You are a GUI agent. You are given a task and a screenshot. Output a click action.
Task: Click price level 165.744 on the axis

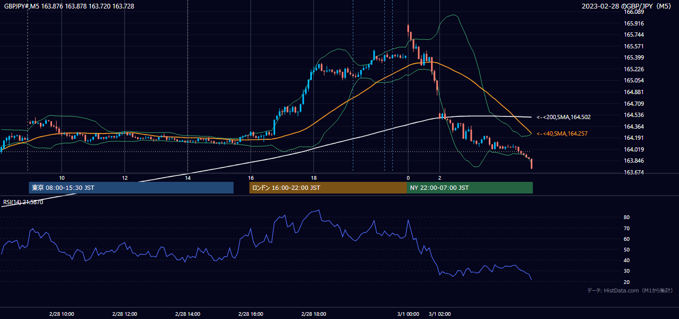coord(634,35)
